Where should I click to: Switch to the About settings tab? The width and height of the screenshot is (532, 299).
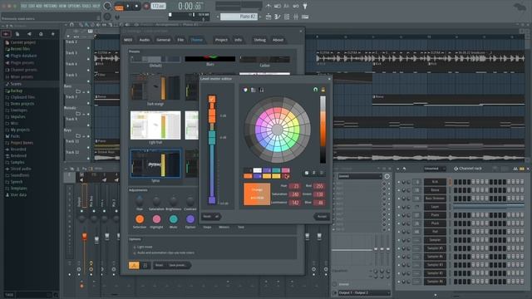278,40
